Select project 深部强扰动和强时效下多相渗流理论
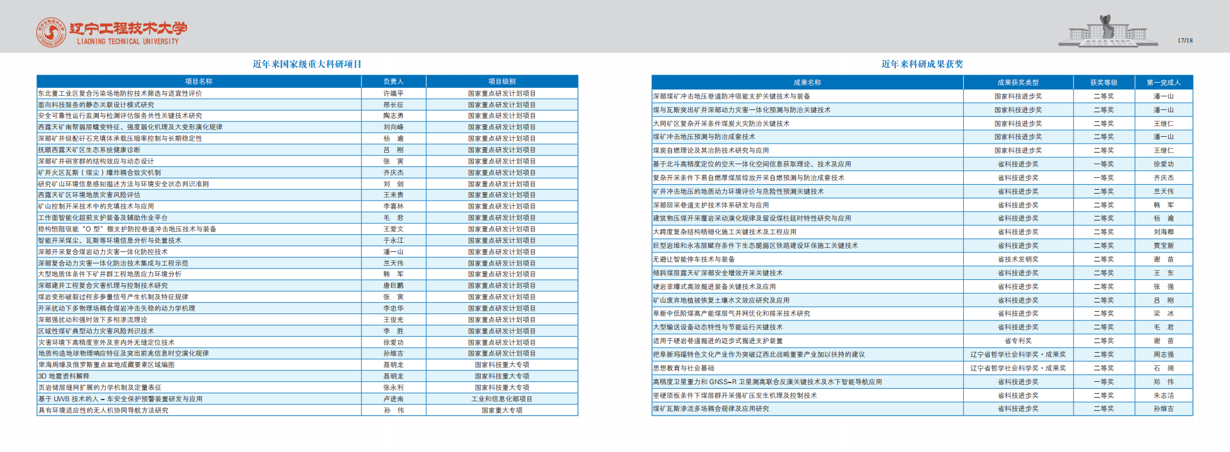Image resolution: width=1230 pixels, height=452 pixels. coord(93,320)
